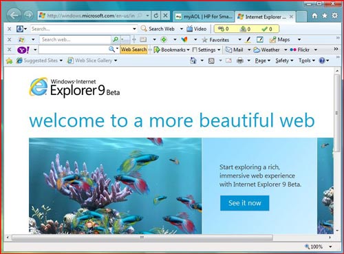Click the Yahoo! logo on the toolbar
Screen dimensions: 344x254
click(23, 50)
